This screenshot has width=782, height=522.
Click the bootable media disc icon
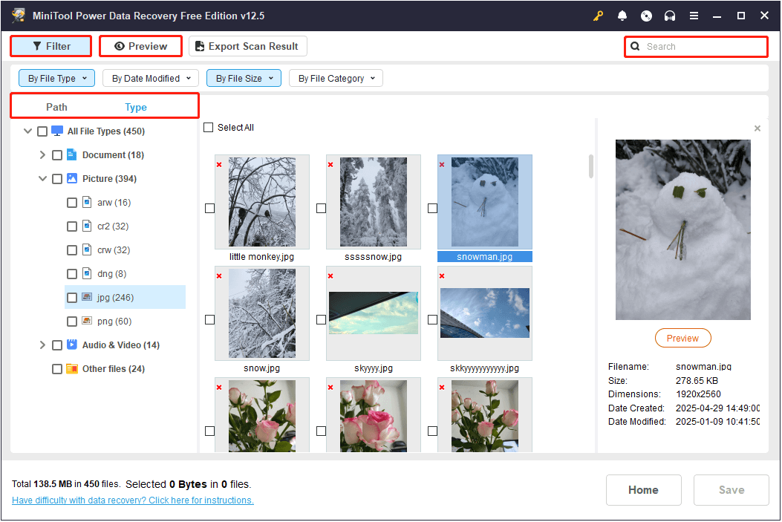click(x=646, y=15)
